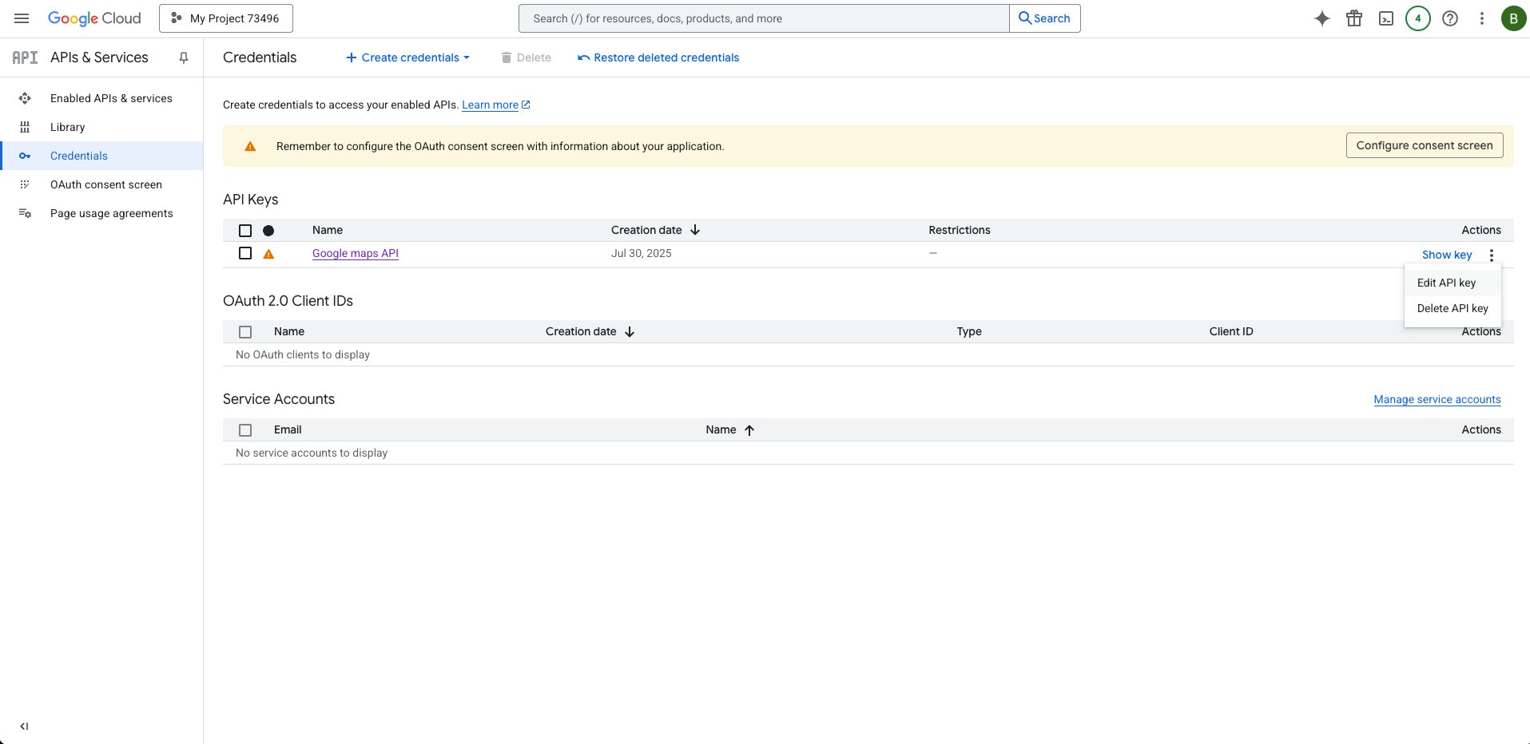
Task: Open the notifications badge showing 4
Action: click(x=1418, y=18)
